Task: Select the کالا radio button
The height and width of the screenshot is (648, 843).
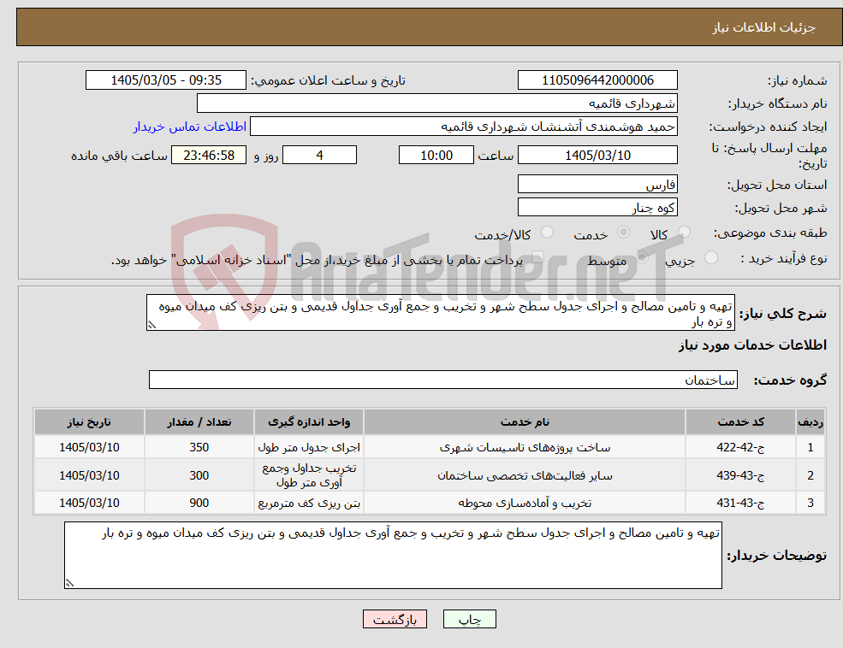Action: click(x=684, y=233)
